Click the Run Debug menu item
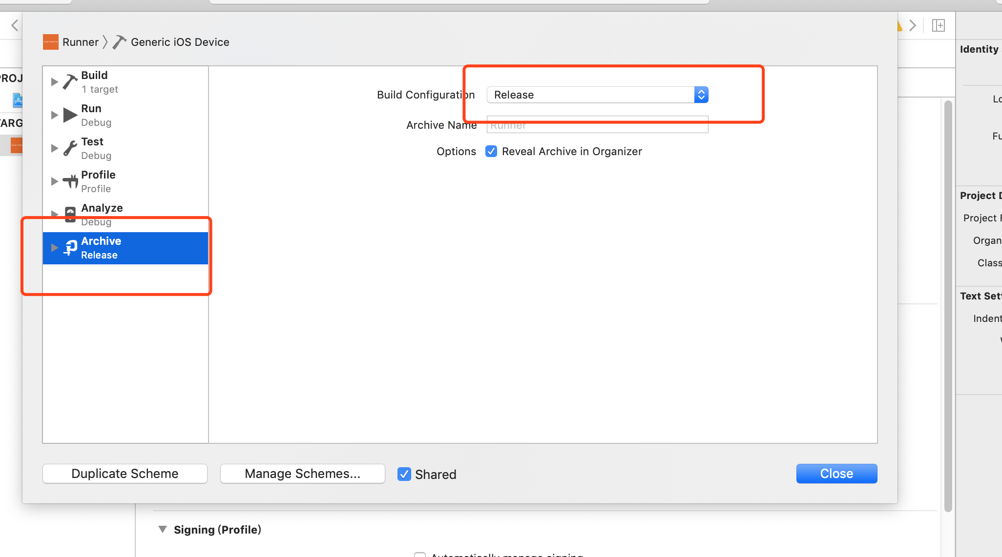Viewport: 1002px width, 557px height. [x=125, y=115]
